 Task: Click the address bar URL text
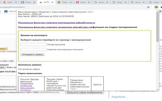[x=12, y=7]
